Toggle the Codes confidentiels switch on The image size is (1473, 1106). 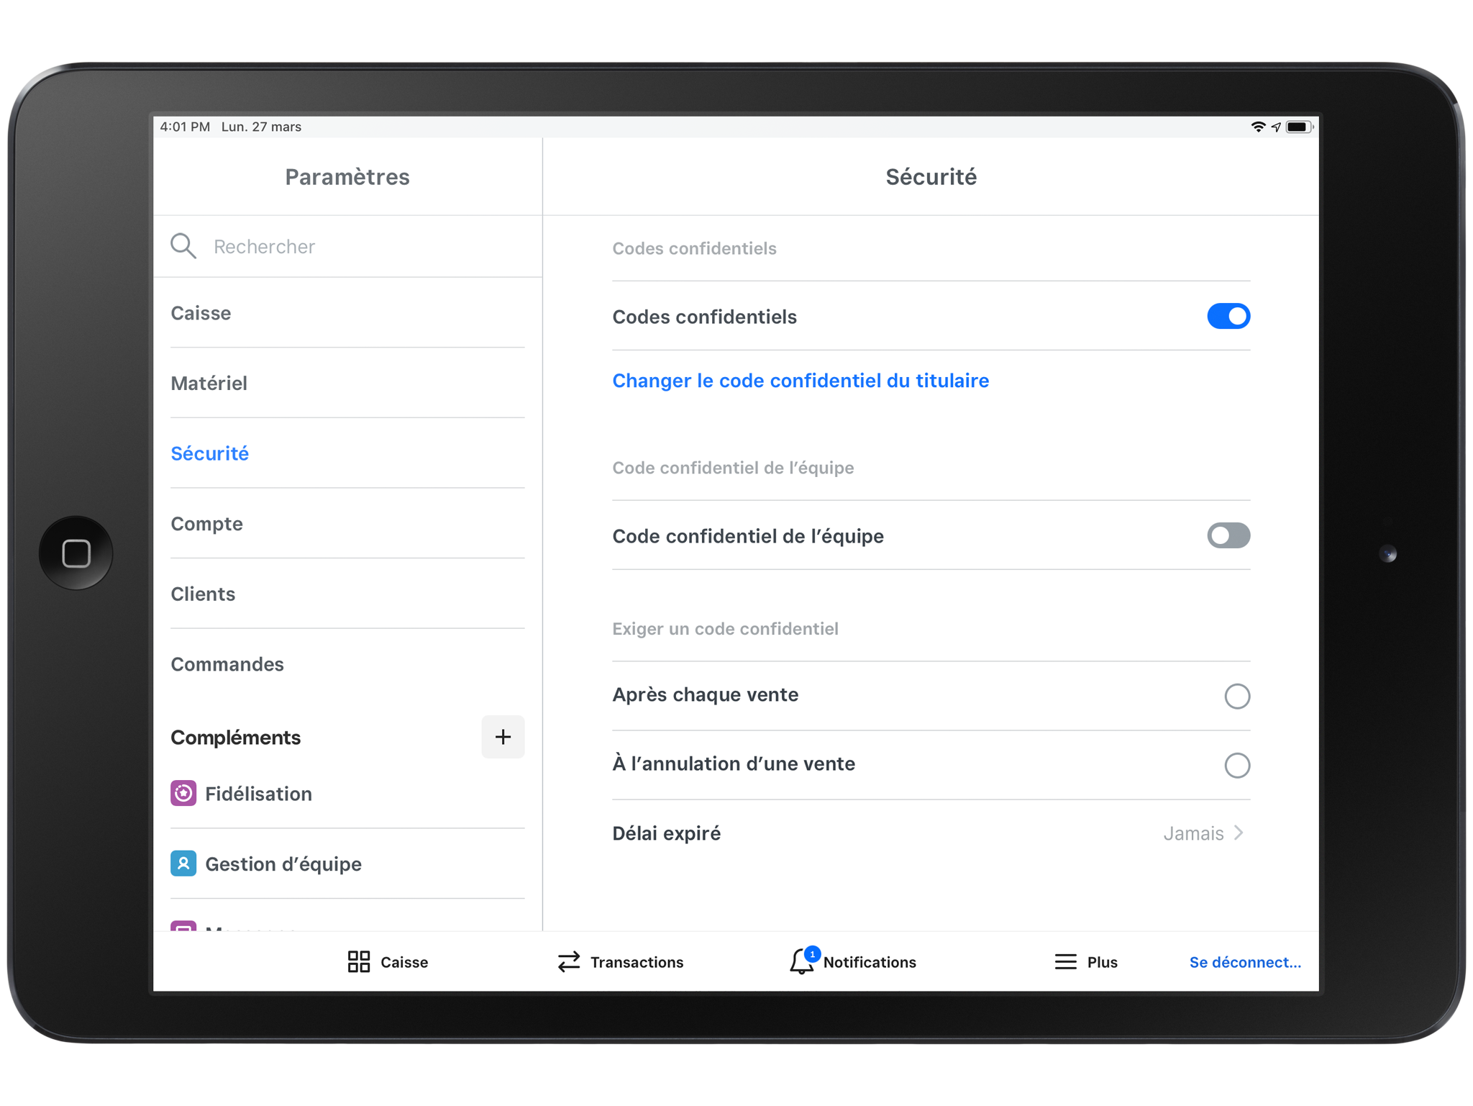[x=1227, y=316]
